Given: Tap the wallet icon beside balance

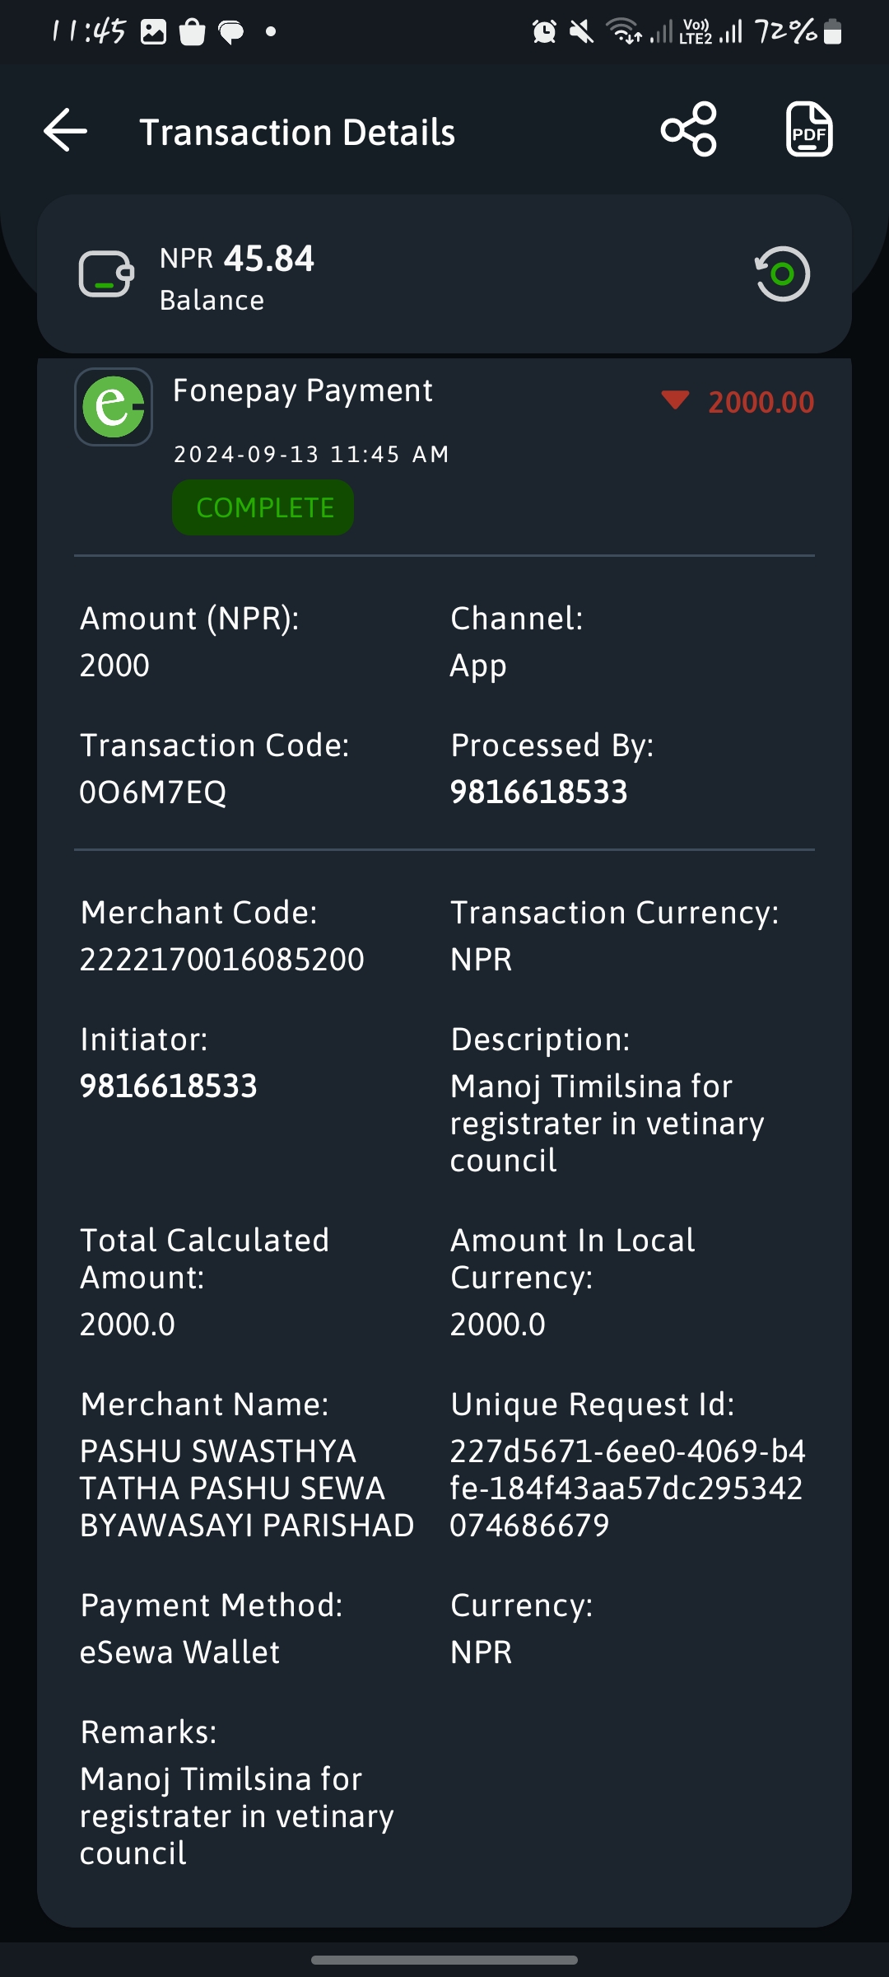Looking at the screenshot, I should [106, 274].
